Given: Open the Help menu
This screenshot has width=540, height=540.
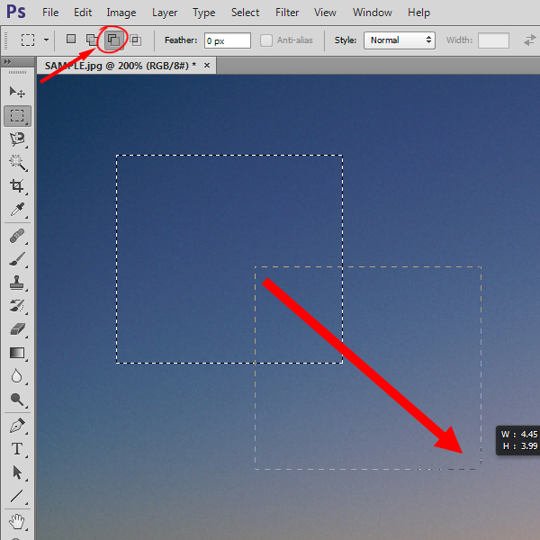Looking at the screenshot, I should click(x=418, y=13).
